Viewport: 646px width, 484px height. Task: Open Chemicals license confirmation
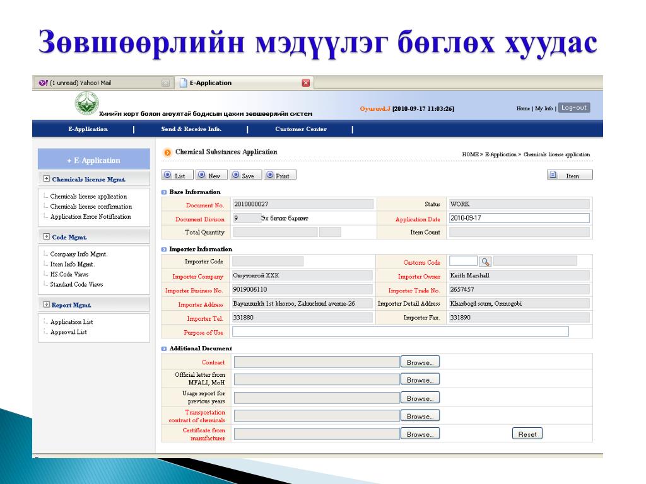click(x=91, y=207)
